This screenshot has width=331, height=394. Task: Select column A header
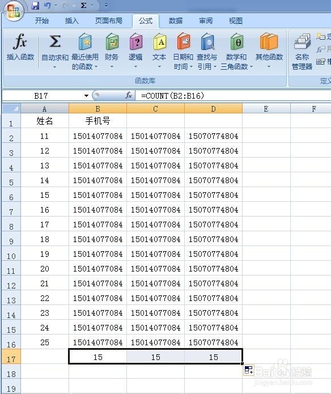(x=44, y=109)
